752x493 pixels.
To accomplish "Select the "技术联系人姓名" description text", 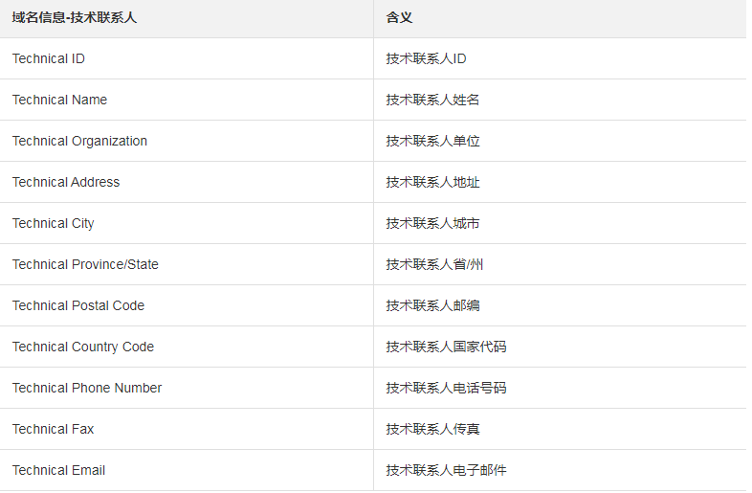I will [432, 101].
